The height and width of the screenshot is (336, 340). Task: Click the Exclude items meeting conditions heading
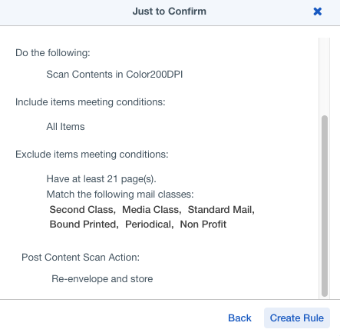point(92,155)
